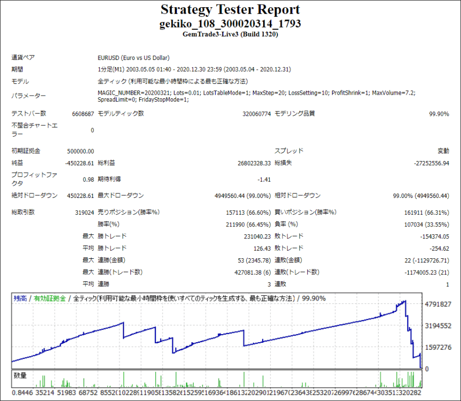Click the -27252556.94 gross loss value
The image size is (461, 401).
pyautogui.click(x=431, y=163)
